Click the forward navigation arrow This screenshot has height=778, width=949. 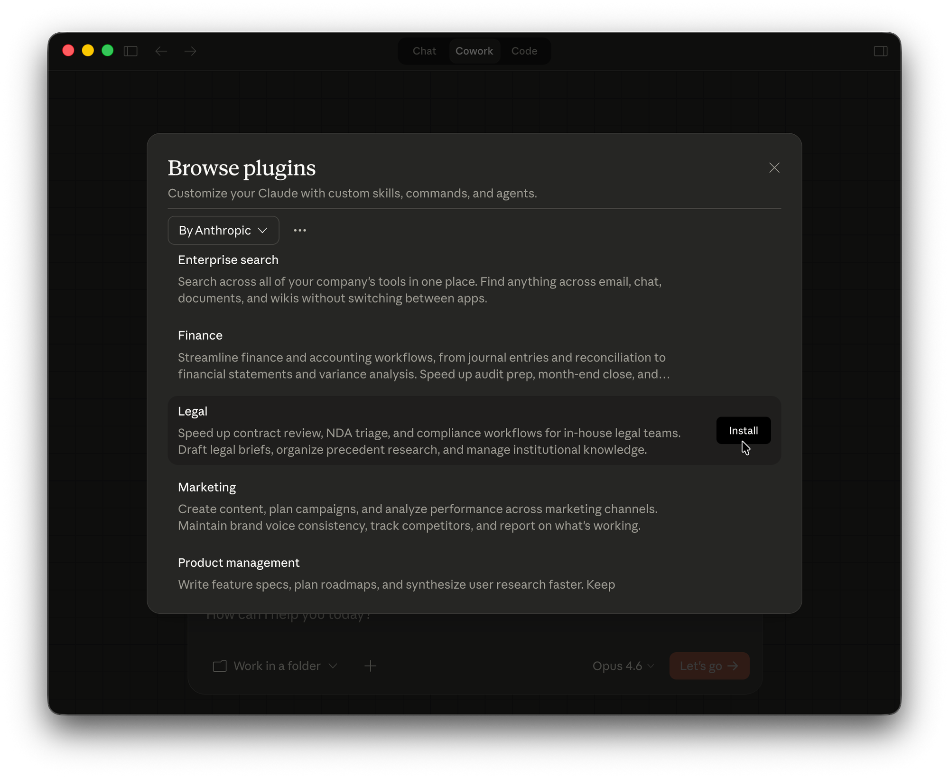pos(190,51)
